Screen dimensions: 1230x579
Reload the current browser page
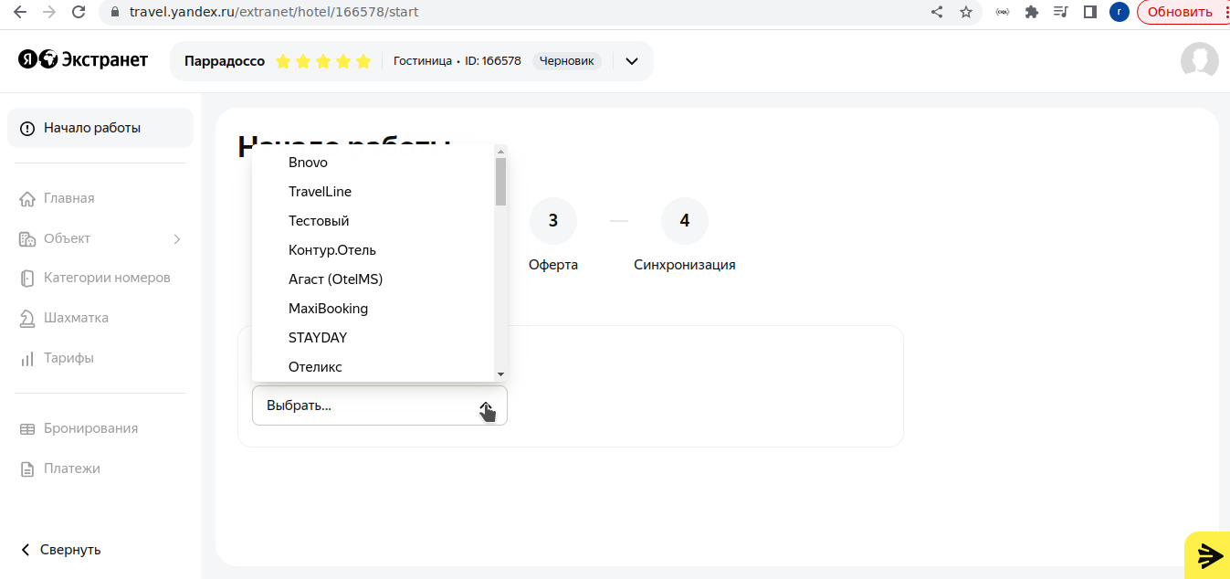click(79, 13)
